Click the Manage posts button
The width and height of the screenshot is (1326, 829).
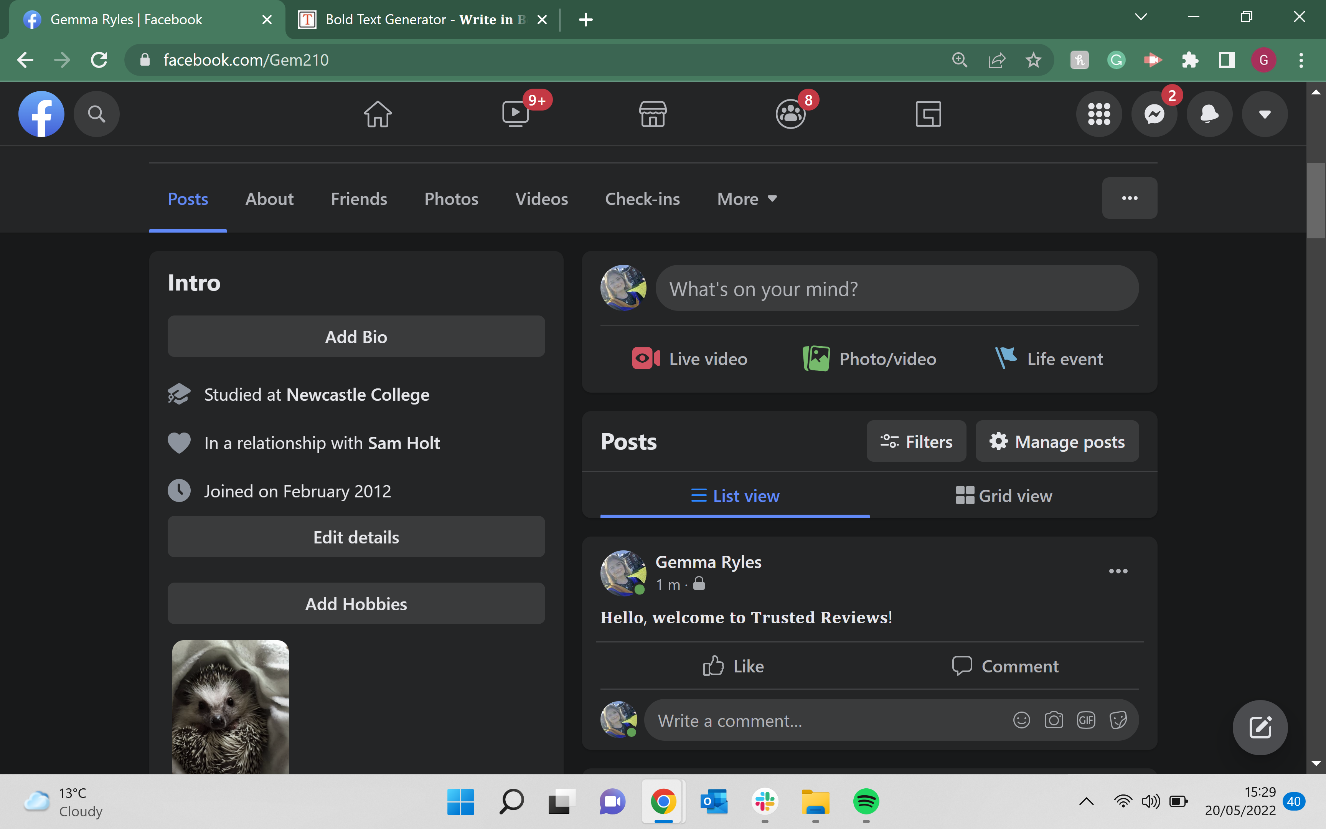(1057, 441)
